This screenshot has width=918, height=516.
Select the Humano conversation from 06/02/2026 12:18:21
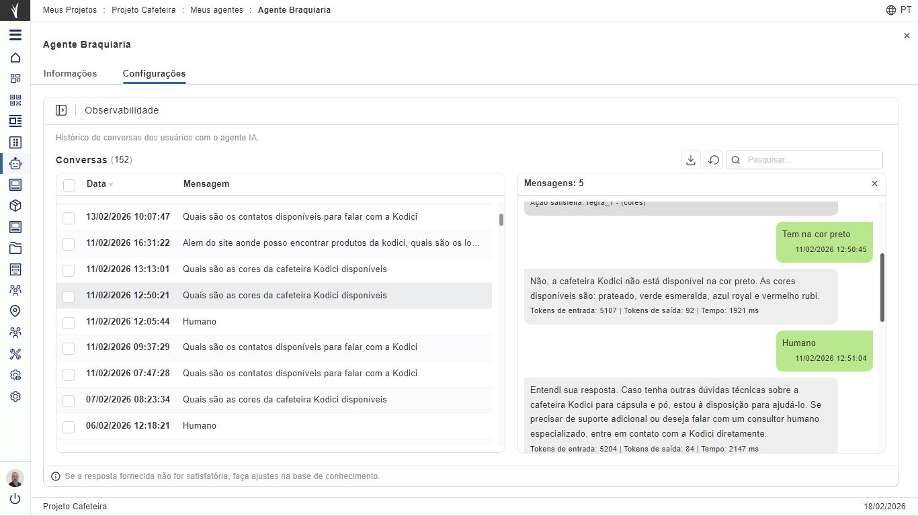(x=274, y=426)
